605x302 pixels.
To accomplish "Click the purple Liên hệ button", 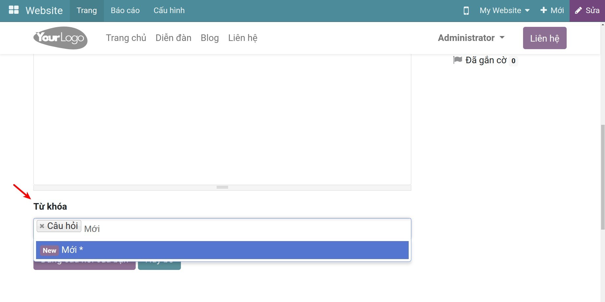I will tap(544, 38).
